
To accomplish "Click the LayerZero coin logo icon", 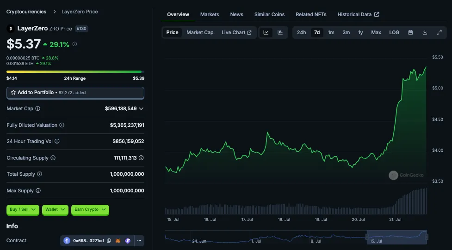I will point(10,29).
